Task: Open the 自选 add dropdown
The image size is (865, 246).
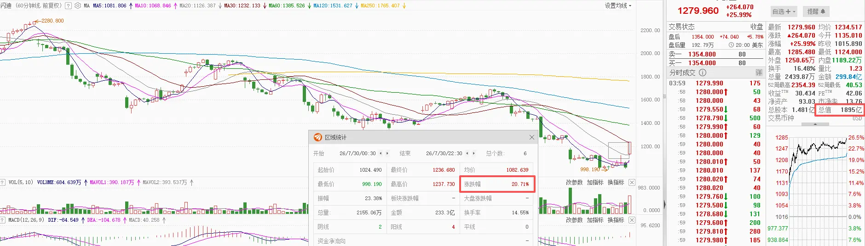Action: [784, 11]
